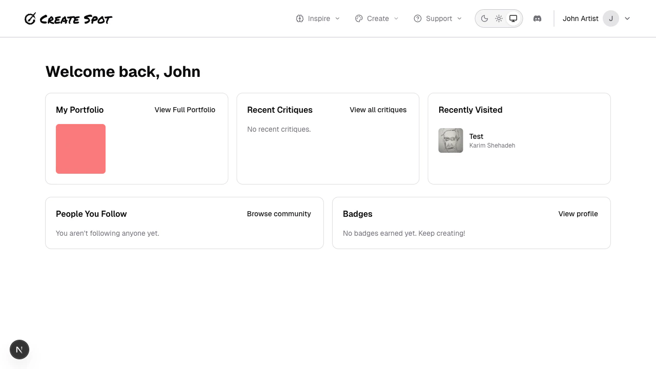Select system theme monitor icon
The width and height of the screenshot is (656, 369).
tap(513, 18)
